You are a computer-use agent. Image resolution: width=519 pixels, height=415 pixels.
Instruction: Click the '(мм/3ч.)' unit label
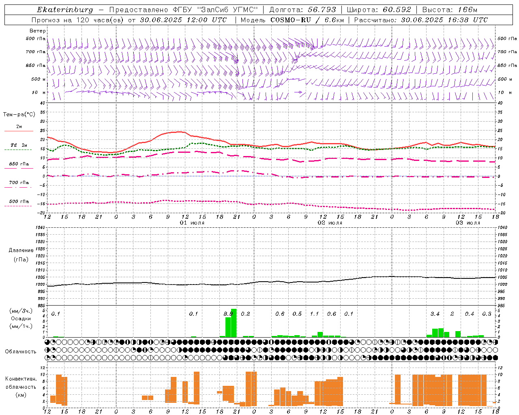[x=21, y=311]
